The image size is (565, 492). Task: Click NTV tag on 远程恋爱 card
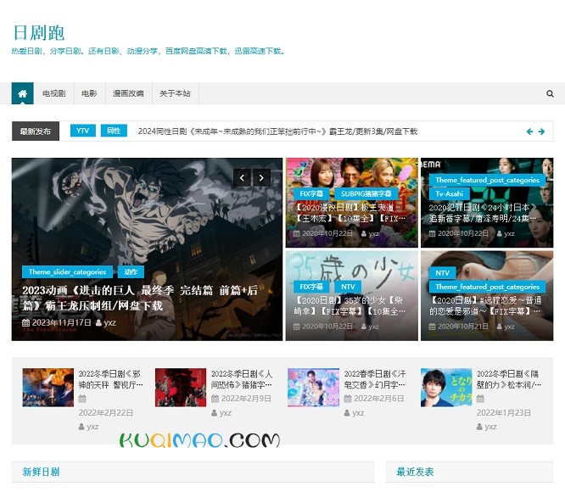pyautogui.click(x=442, y=273)
